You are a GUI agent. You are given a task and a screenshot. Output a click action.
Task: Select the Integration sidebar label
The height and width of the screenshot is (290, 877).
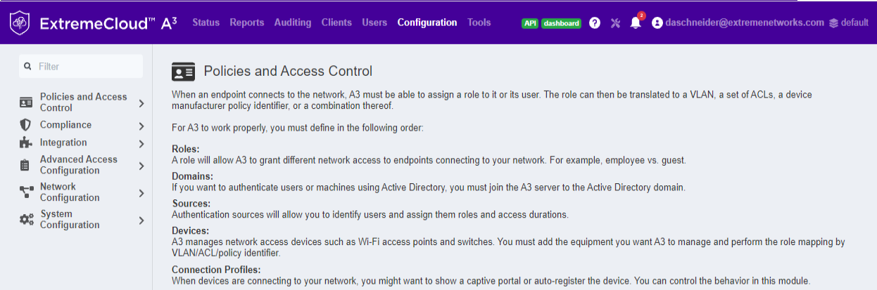click(63, 143)
